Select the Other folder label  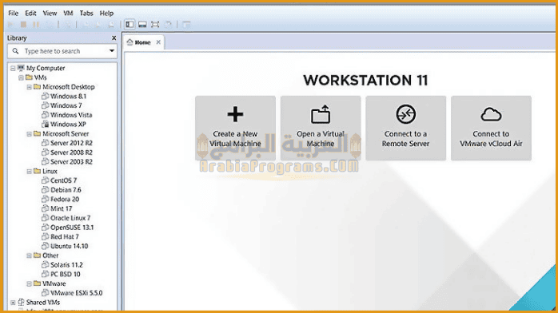point(50,256)
